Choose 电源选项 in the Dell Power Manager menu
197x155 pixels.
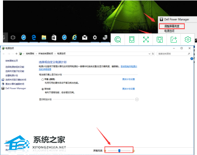[169, 31]
